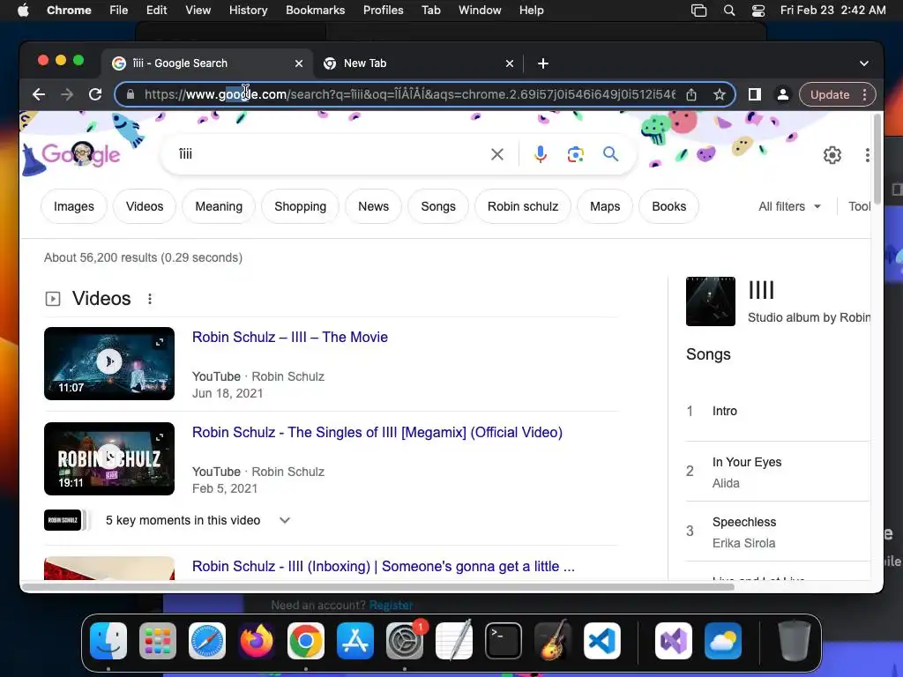
Task: Select the Meaning filter chip
Action: point(219,206)
